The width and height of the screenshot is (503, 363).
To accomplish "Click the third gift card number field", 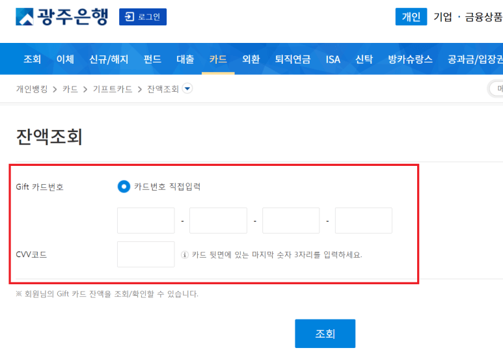I will coord(291,221).
